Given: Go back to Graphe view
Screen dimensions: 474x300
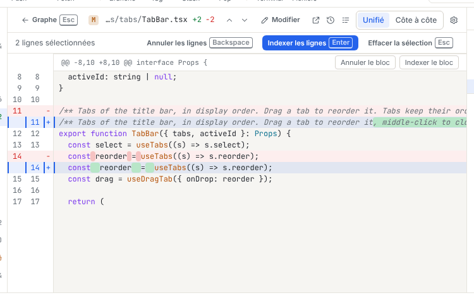Looking at the screenshot, I should point(49,20).
